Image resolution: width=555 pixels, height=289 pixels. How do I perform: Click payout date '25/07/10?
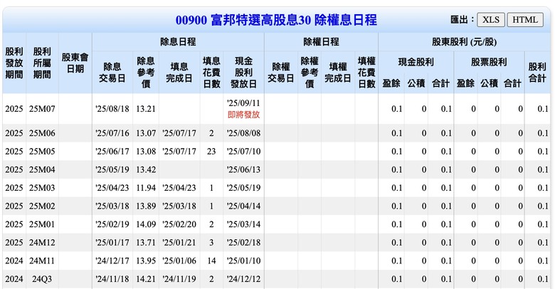pos(243,151)
